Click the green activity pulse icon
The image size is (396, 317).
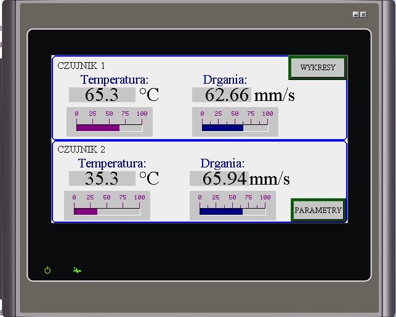[x=77, y=270]
